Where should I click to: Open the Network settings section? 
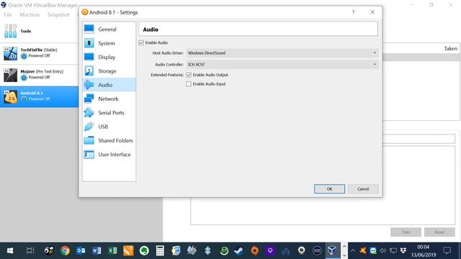tap(109, 99)
